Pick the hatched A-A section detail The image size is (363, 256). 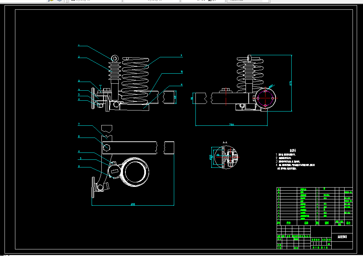[226, 157]
